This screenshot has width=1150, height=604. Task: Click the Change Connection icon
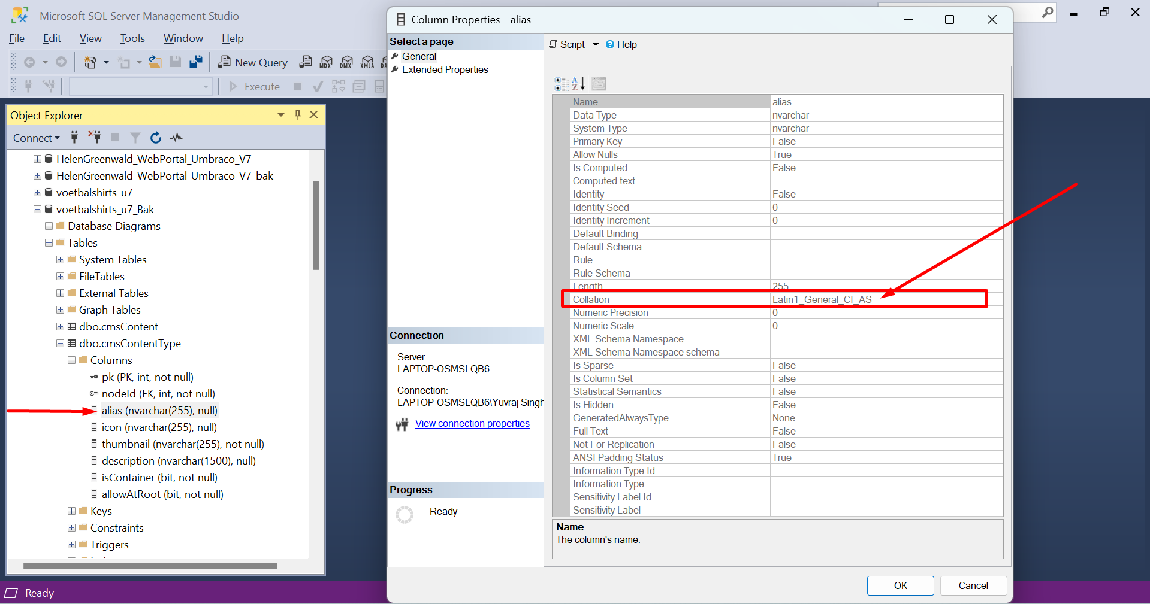[x=49, y=87]
